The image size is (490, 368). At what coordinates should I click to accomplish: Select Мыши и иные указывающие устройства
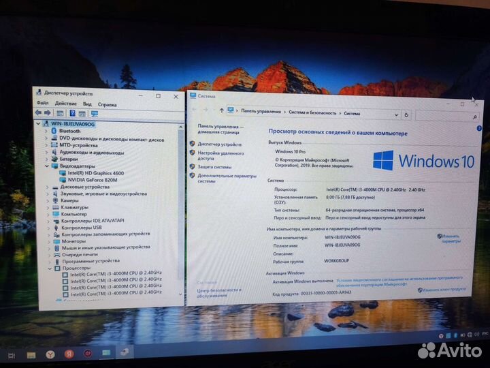coord(106,247)
